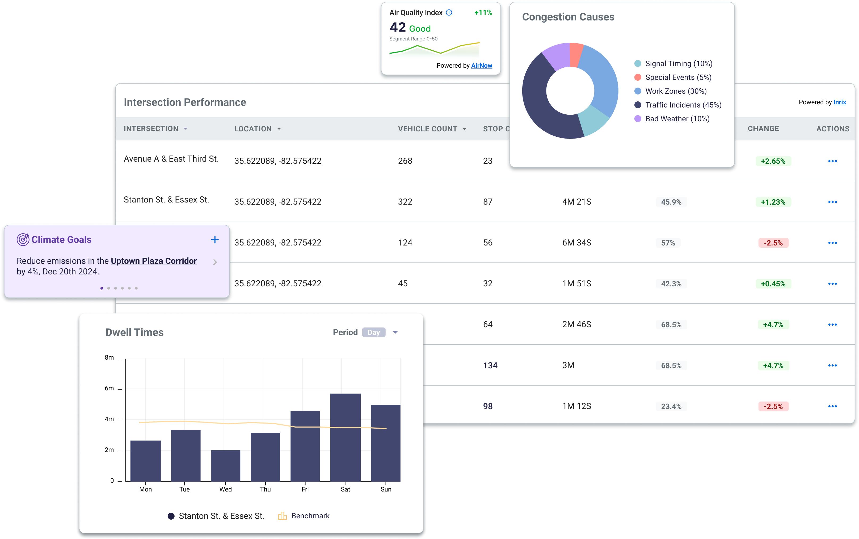The width and height of the screenshot is (859, 539).
Task: Click the Air Quality Index info icon
Action: point(449,13)
